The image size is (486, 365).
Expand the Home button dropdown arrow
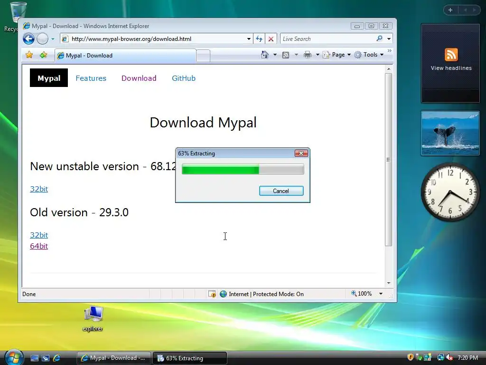[x=275, y=55]
